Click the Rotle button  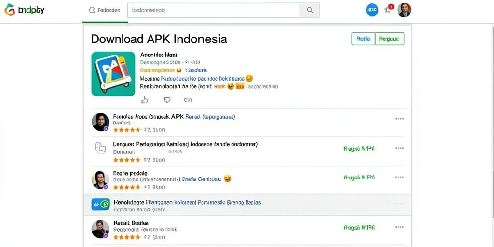pyautogui.click(x=364, y=39)
